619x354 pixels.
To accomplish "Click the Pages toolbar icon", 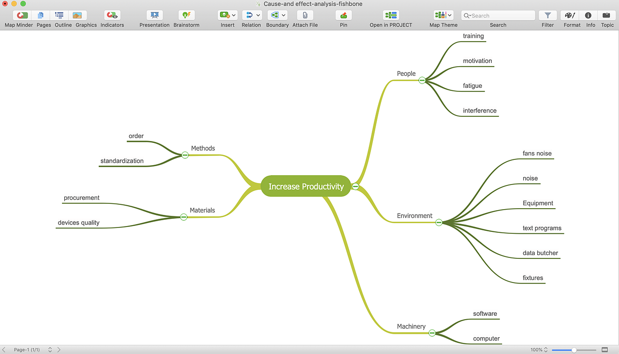I will pyautogui.click(x=41, y=15).
